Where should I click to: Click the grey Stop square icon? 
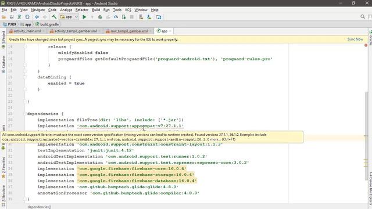(132, 17)
